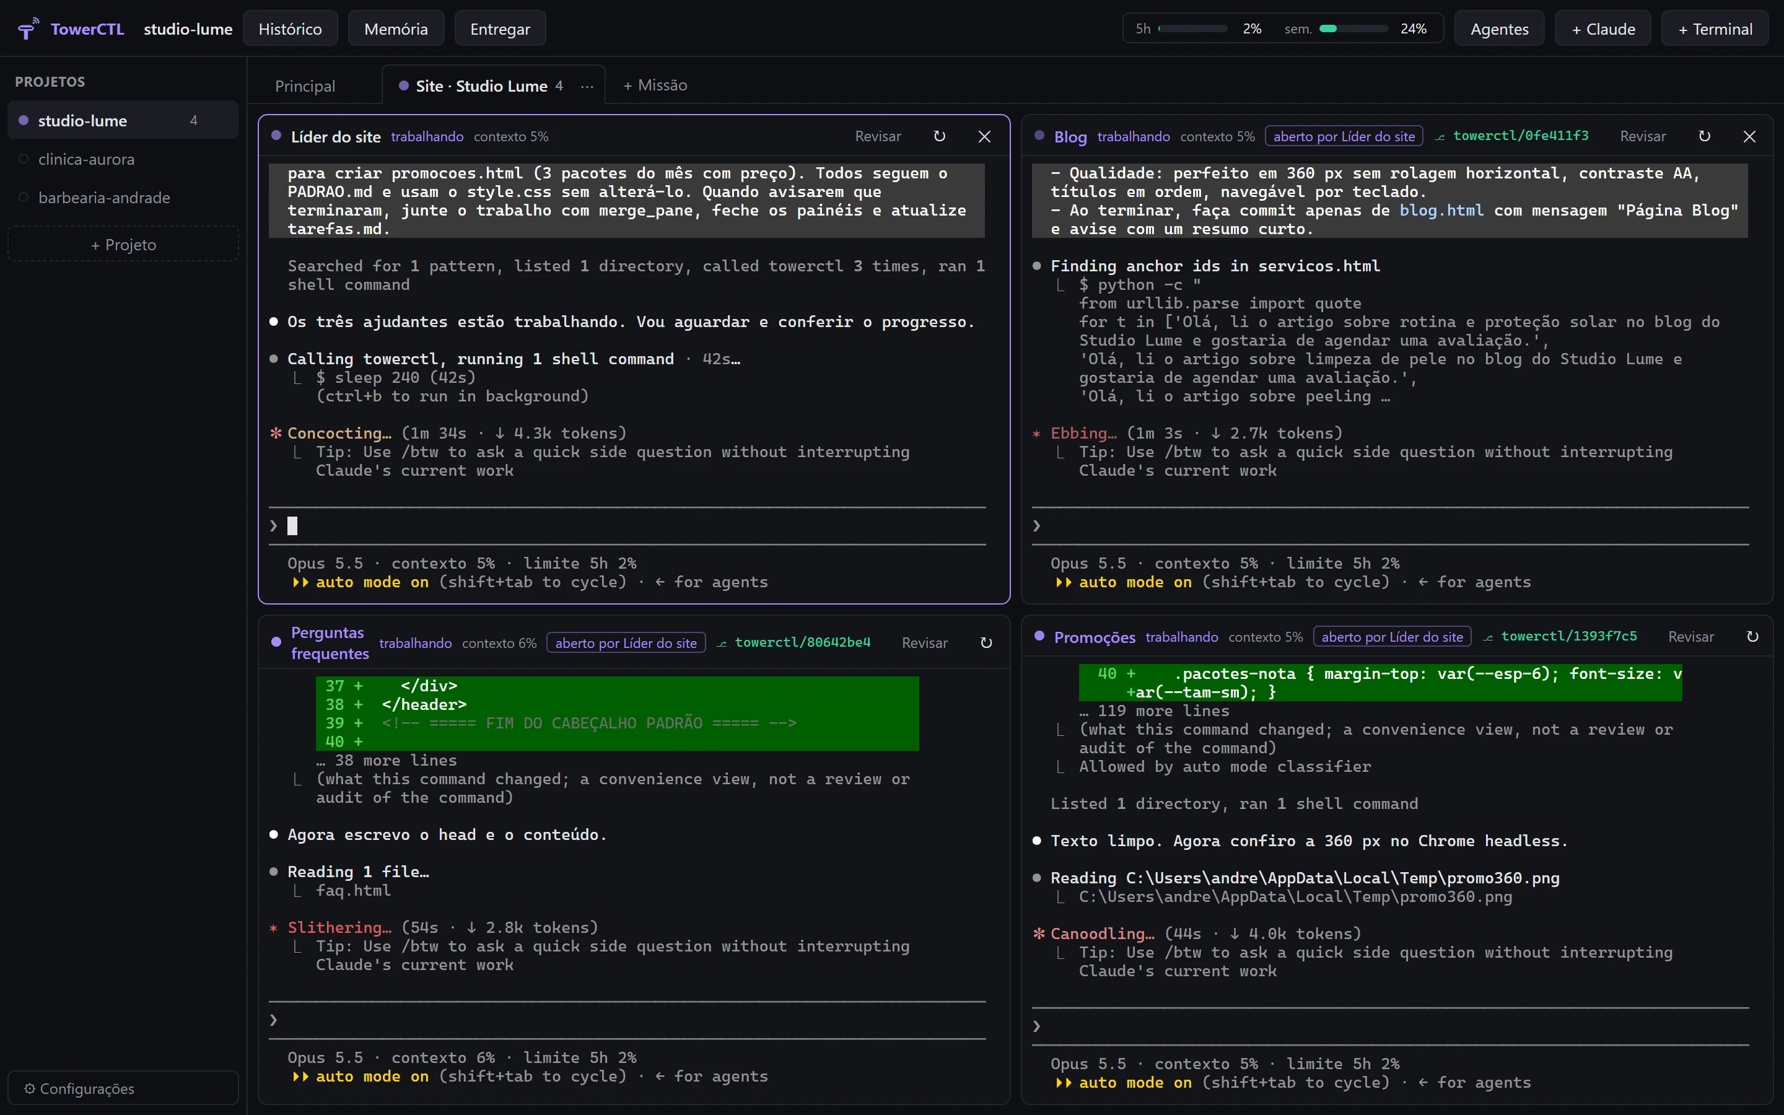Screen dimensions: 1784x1115
Task: Click the 5h usage progress bar
Action: click(x=1193, y=28)
